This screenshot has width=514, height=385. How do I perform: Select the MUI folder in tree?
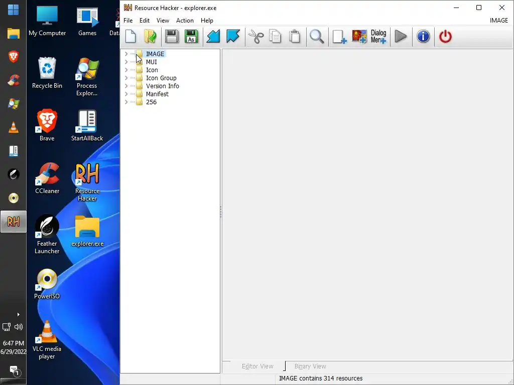tap(152, 62)
